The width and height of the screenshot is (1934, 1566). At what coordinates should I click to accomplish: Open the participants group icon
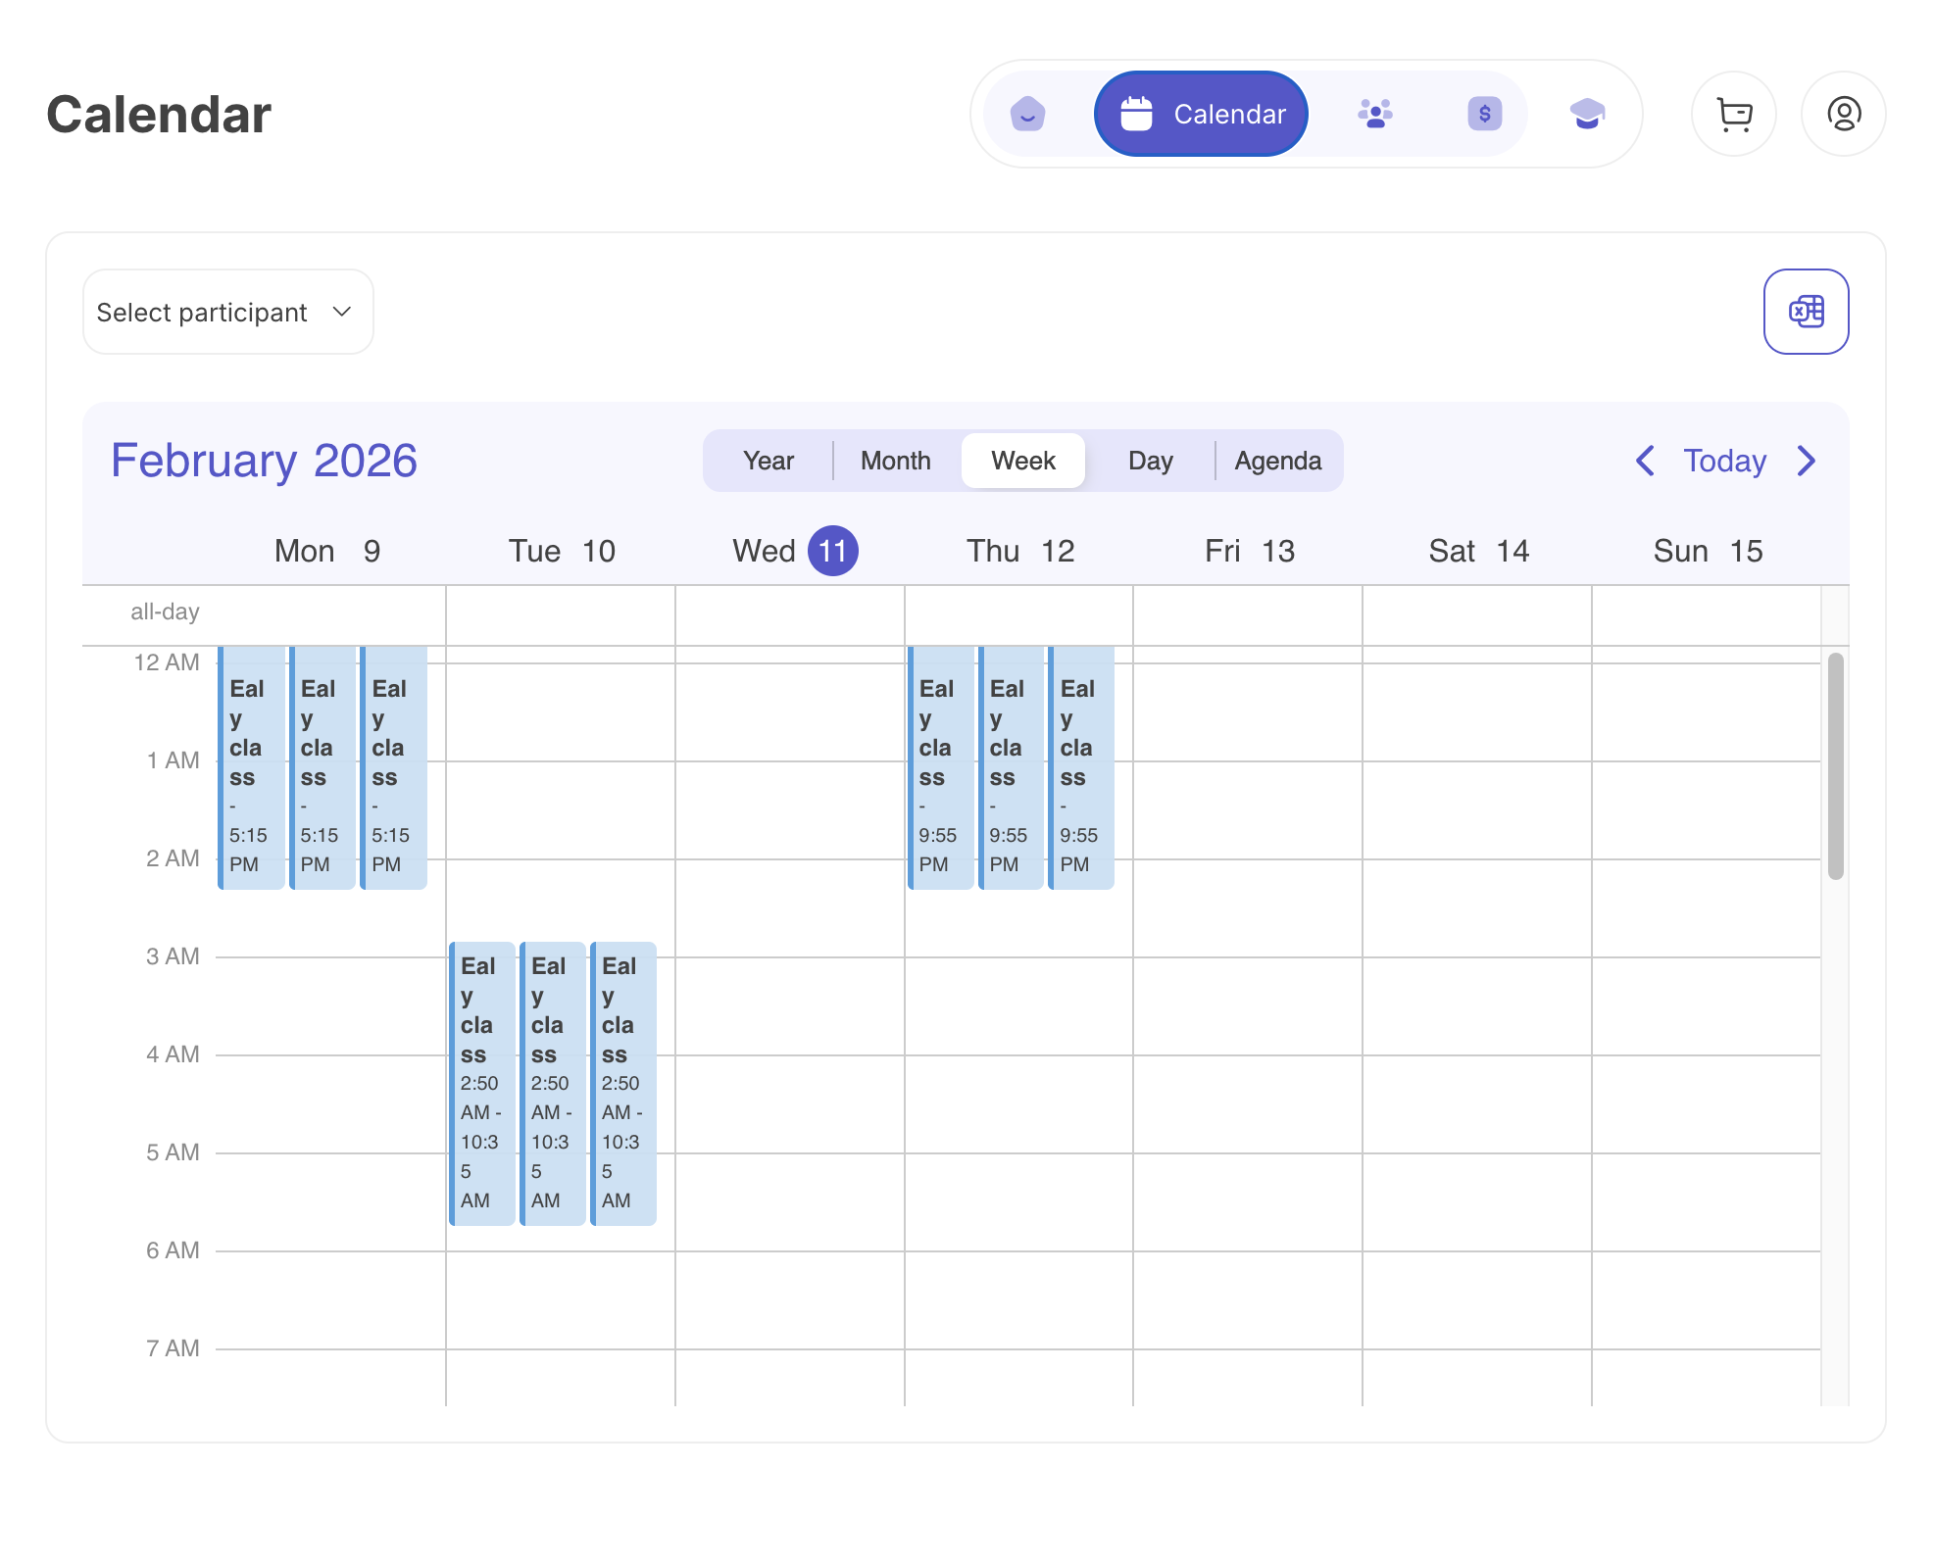pyautogui.click(x=1375, y=114)
